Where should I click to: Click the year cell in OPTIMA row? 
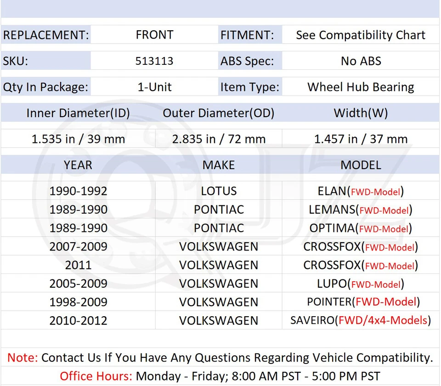coord(79,228)
